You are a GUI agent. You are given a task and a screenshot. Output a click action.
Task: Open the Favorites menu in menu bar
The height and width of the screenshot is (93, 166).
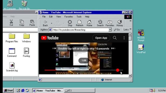(68, 17)
